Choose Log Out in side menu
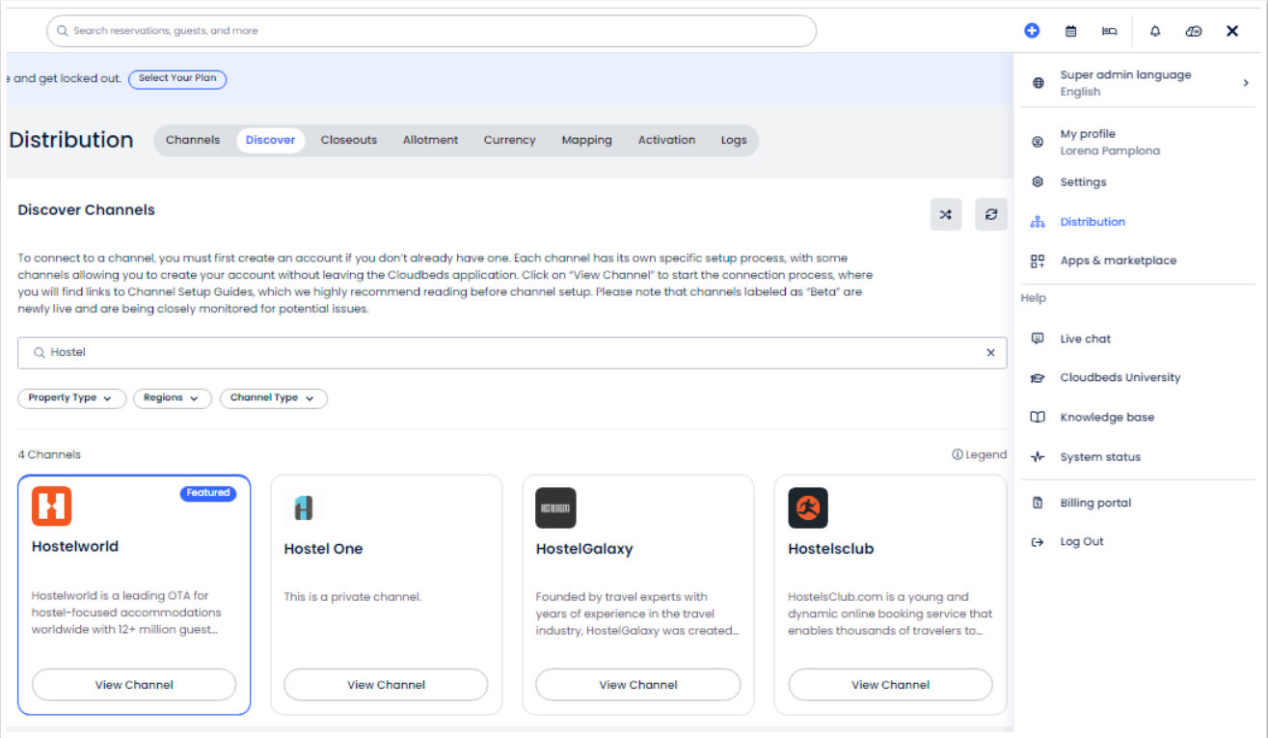The height and width of the screenshot is (738, 1268). (x=1081, y=542)
